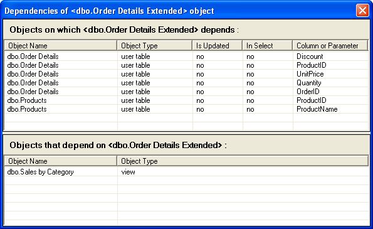
Task: Select In Select 'no' in the OrderID row
Action: (250, 92)
